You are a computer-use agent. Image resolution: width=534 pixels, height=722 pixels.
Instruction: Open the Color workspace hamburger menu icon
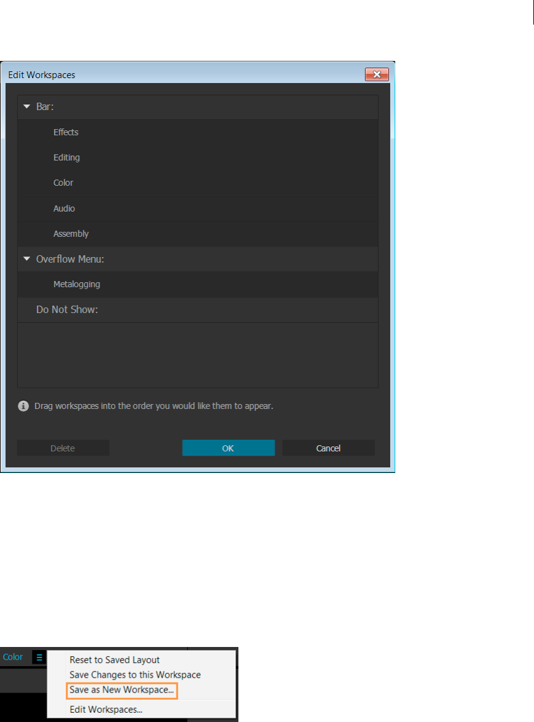coord(39,657)
